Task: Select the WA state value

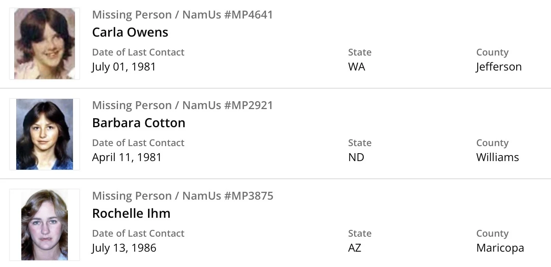Action: pos(356,67)
